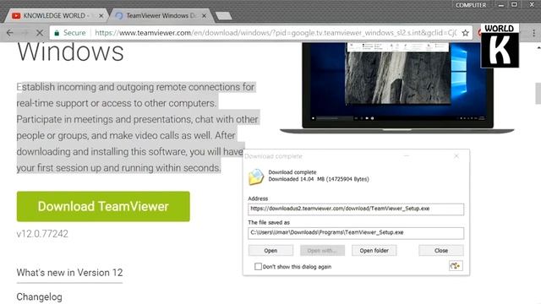Screen dimensions: 541x304
Task: Click the Address field in download dialog
Action: tap(356, 209)
